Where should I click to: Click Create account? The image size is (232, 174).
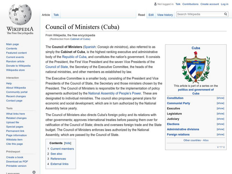tap(210, 4)
